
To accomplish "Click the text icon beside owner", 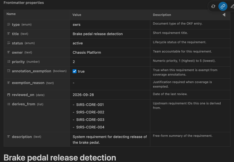I will pyautogui.click(x=9, y=52).
